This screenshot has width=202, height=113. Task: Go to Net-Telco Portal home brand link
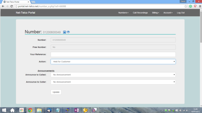26,13
